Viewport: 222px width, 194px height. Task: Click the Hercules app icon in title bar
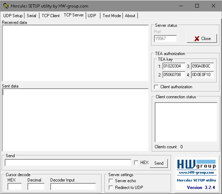pos(6,6)
